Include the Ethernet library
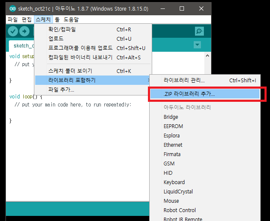Viewport: 270px width, 221px height. pyautogui.click(x=205, y=145)
